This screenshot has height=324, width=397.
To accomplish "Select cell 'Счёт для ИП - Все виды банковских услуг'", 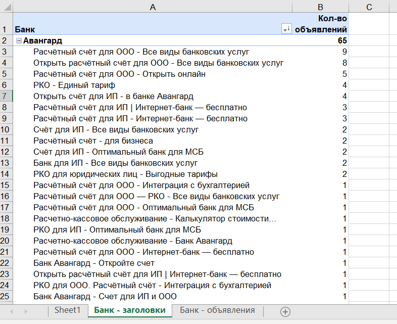I will tap(153, 130).
